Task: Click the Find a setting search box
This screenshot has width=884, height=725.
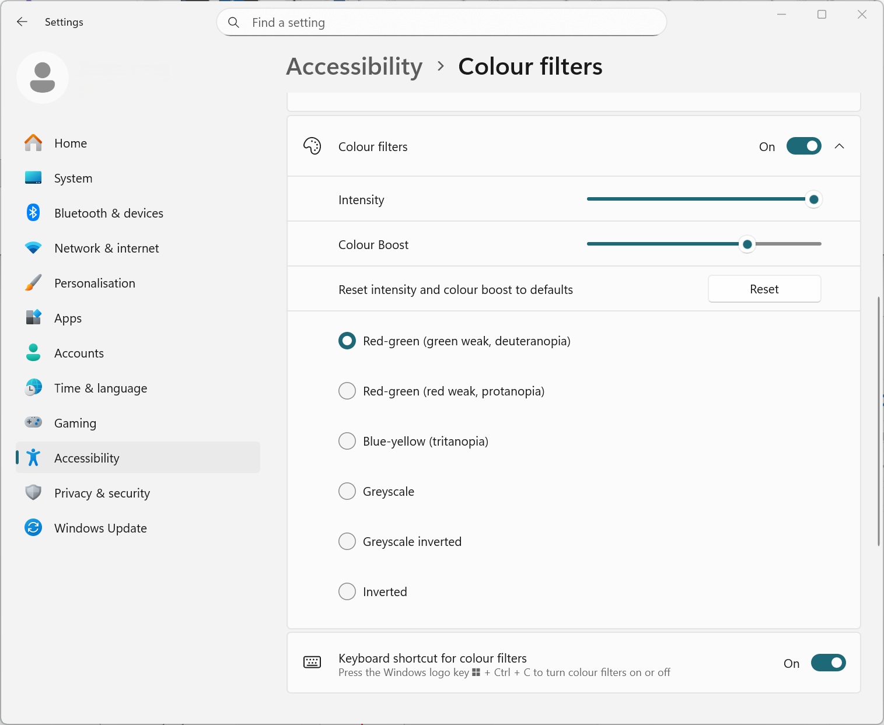Action: coord(441,23)
